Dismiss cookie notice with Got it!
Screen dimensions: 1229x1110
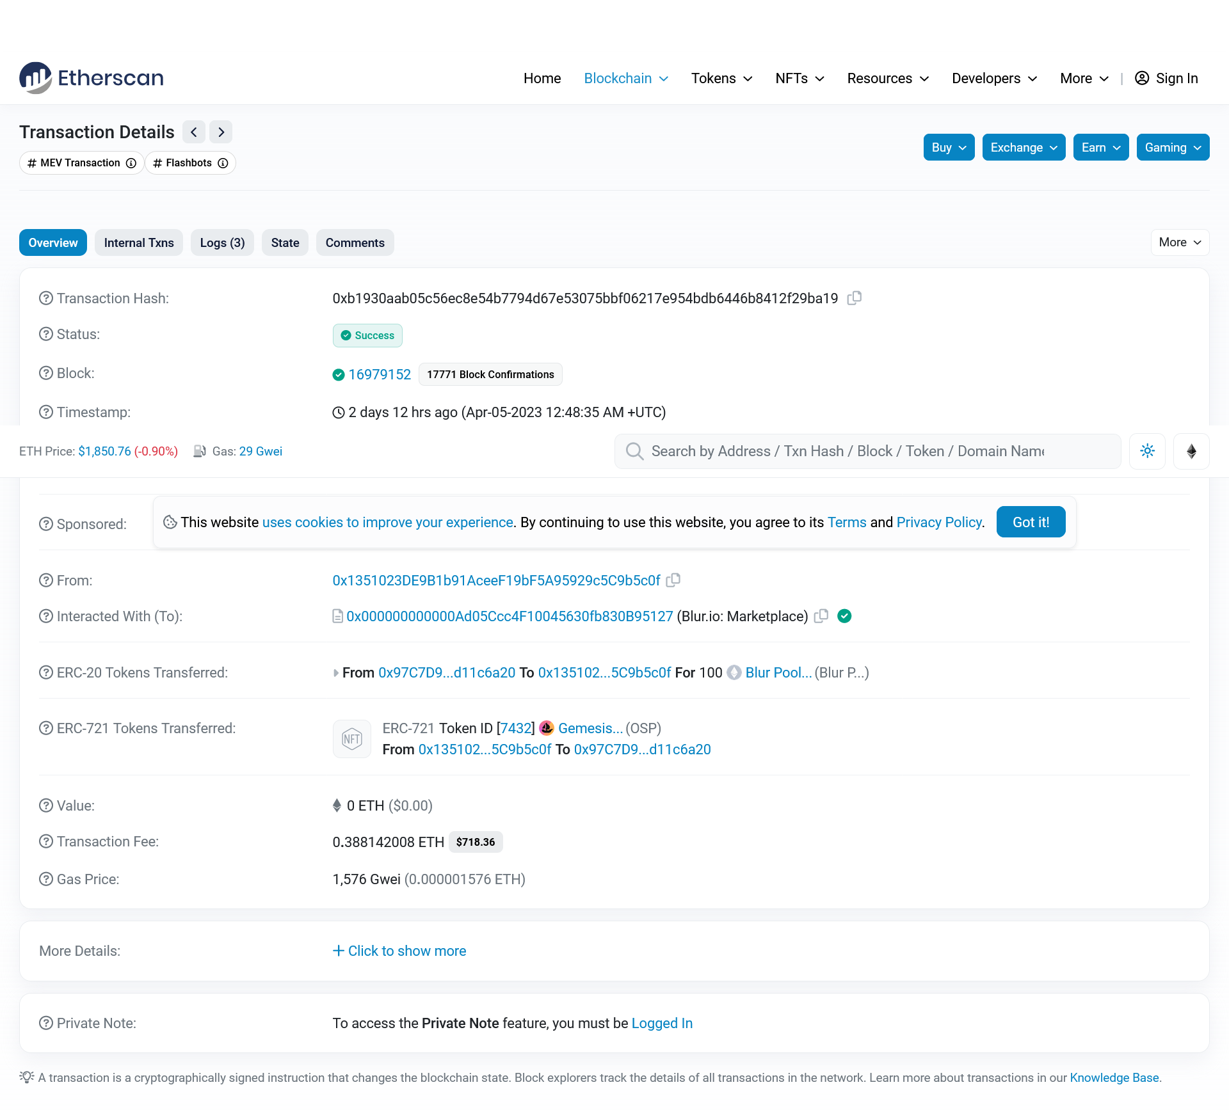tap(1031, 522)
